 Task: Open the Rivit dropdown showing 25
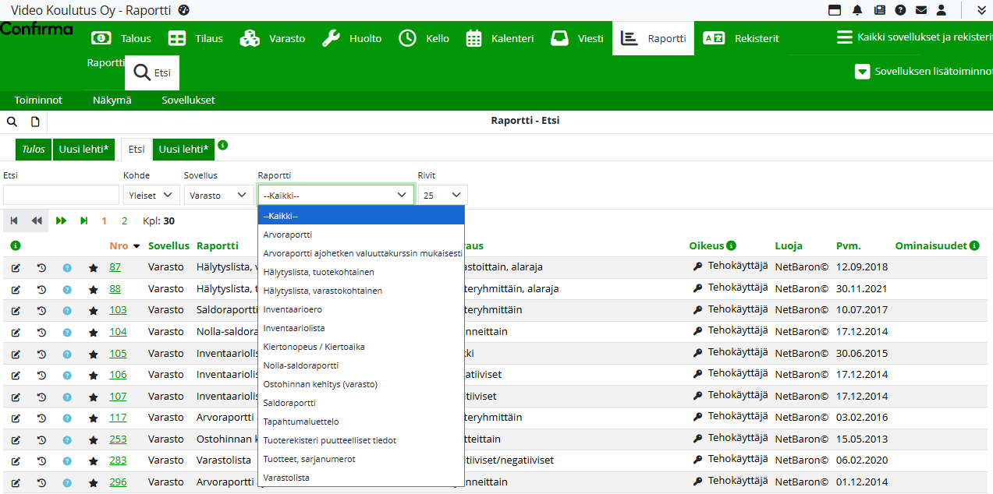pos(442,196)
